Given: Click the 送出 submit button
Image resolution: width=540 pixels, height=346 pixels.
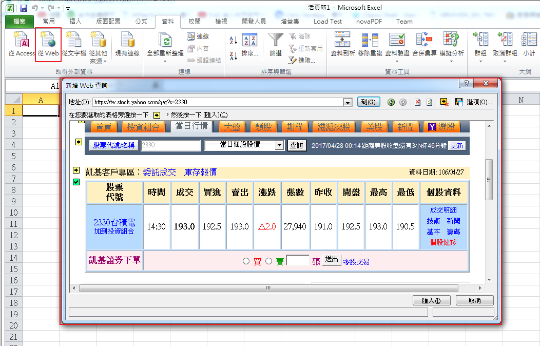Looking at the screenshot, I should (332, 260).
